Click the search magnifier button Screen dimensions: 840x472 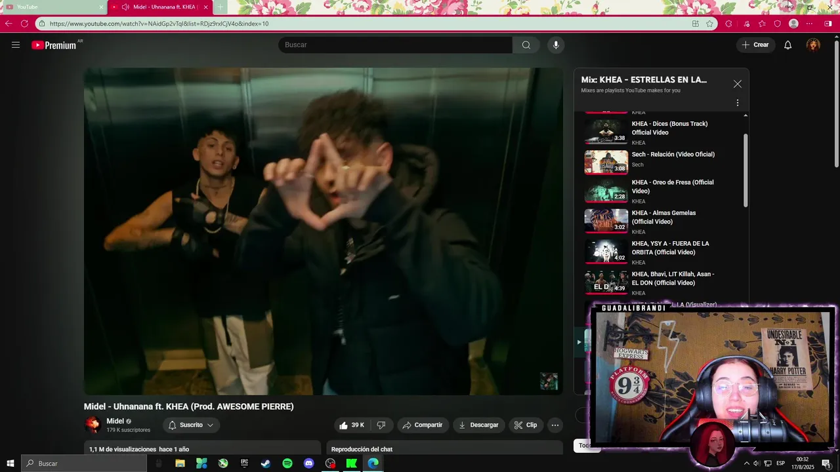tap(526, 45)
